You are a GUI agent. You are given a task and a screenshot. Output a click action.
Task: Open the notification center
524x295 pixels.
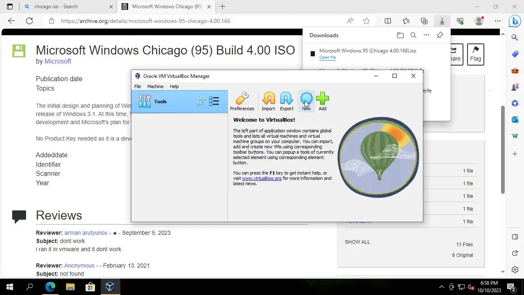511,287
